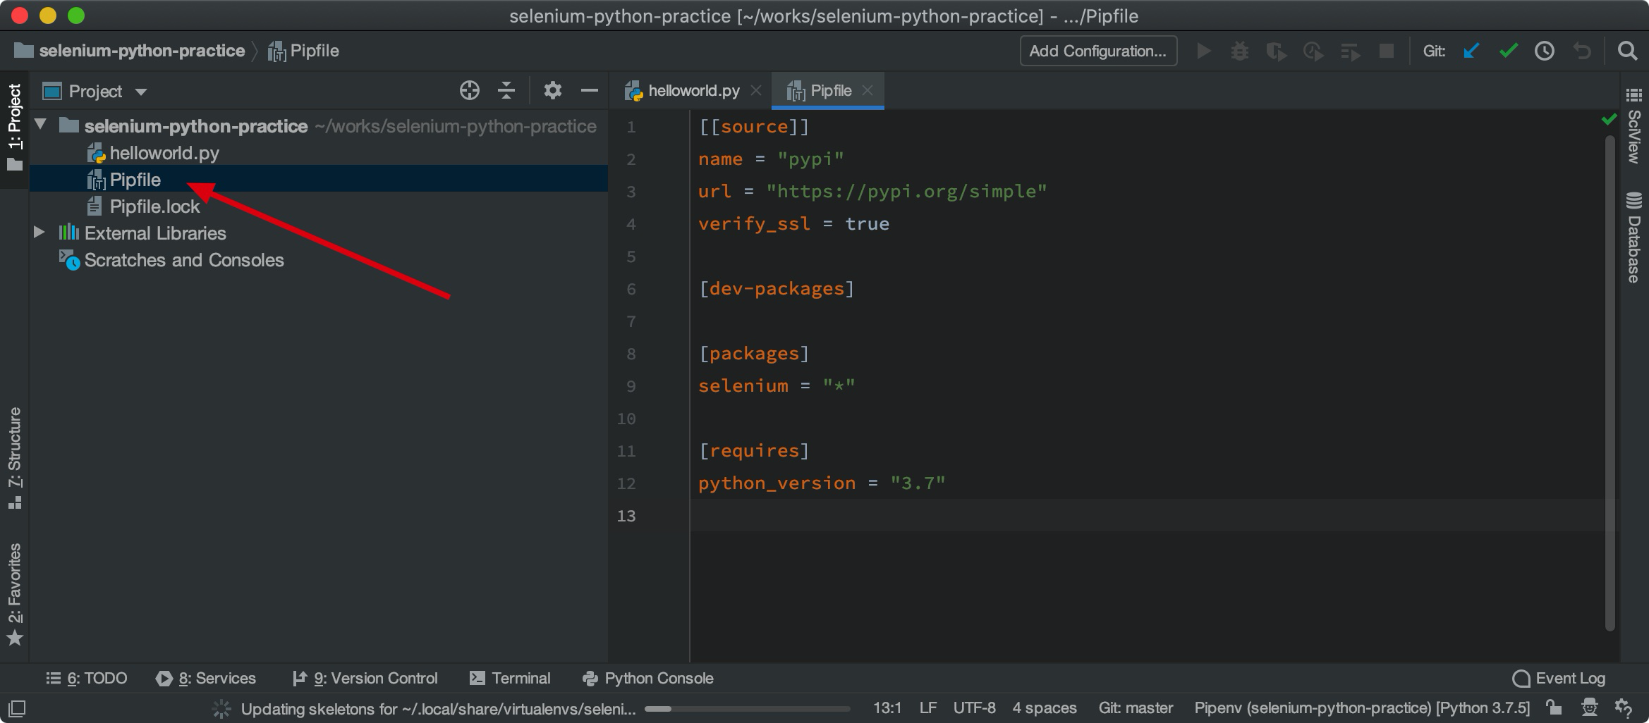This screenshot has width=1649, height=723.
Task: Open the 7: Structure side tab
Action: tap(15, 459)
